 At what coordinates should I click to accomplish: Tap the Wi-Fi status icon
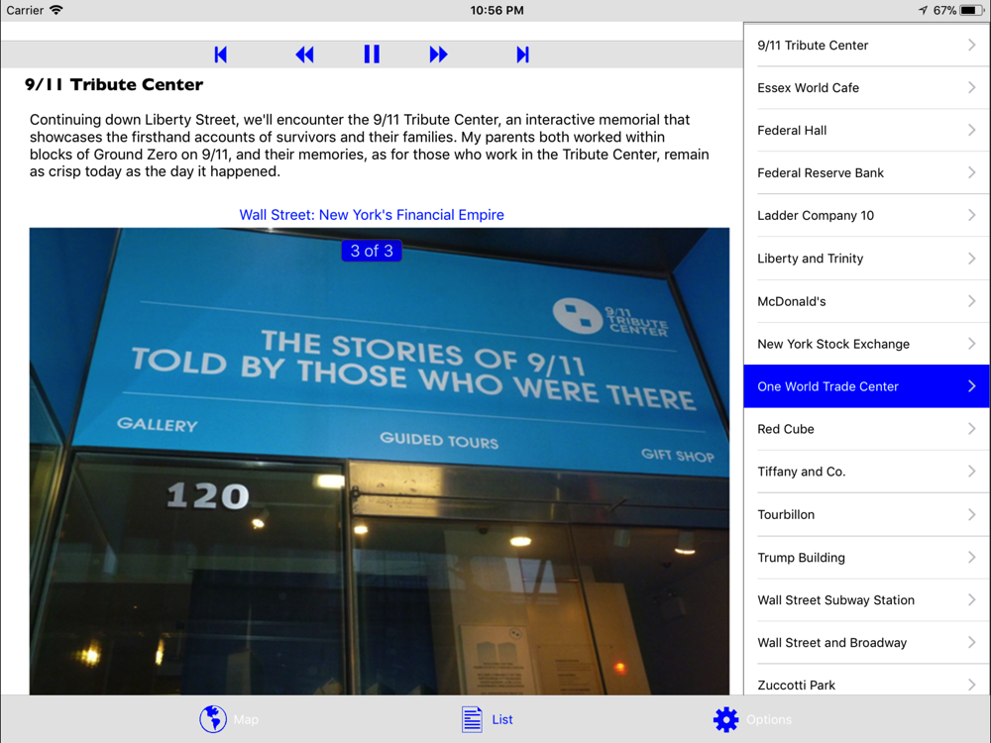[x=56, y=10]
